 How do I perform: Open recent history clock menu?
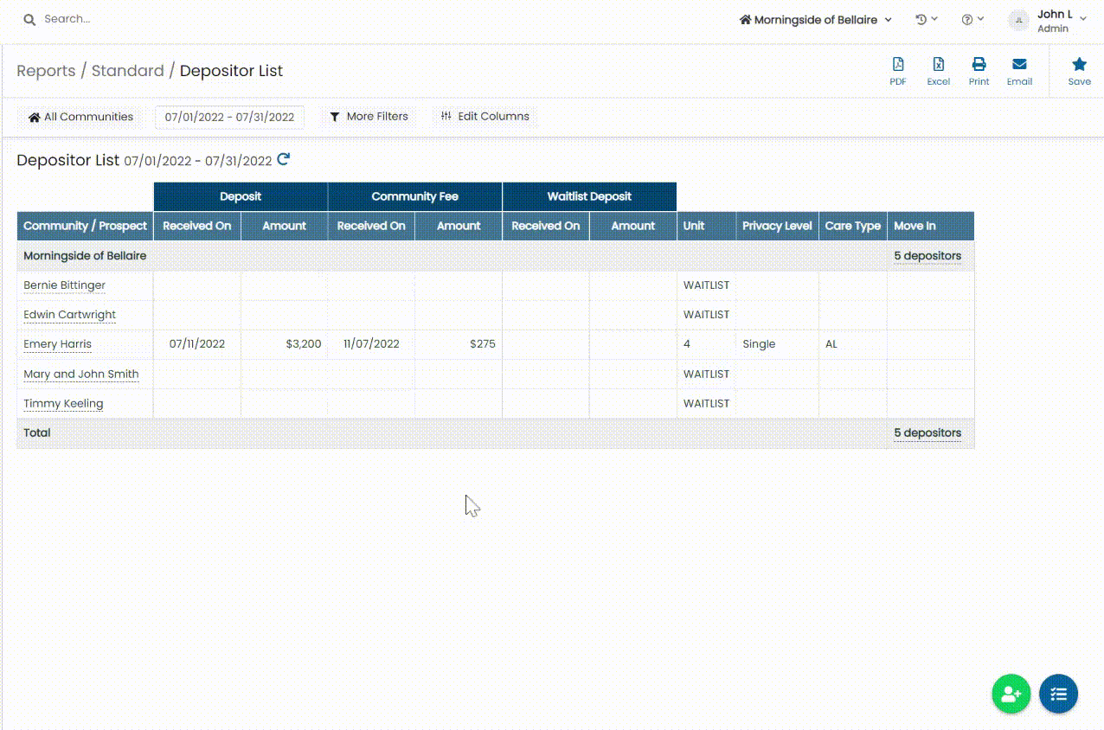(927, 19)
